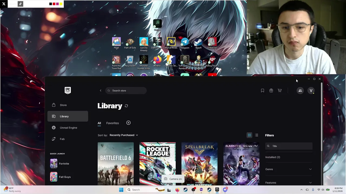Open the Sort by Recently Purchased dropdown
The height and width of the screenshot is (194, 346).
click(124, 135)
